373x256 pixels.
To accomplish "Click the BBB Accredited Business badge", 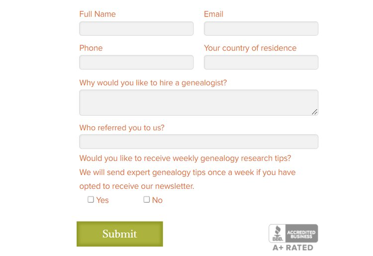I will [x=293, y=233].
